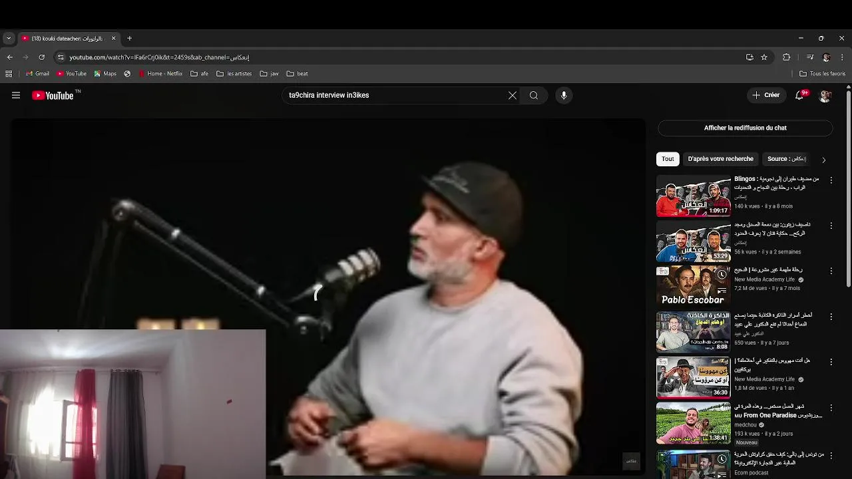This screenshot has width=852, height=479.
Task: Open the browser extensions puzzle icon
Action: pyautogui.click(x=786, y=57)
